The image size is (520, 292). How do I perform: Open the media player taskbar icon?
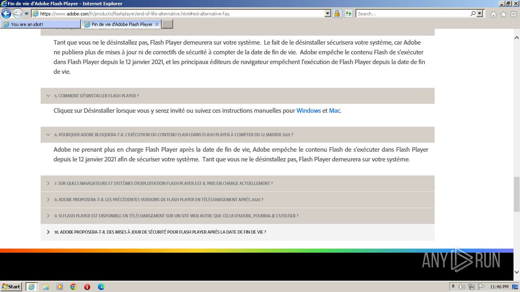pos(60,287)
